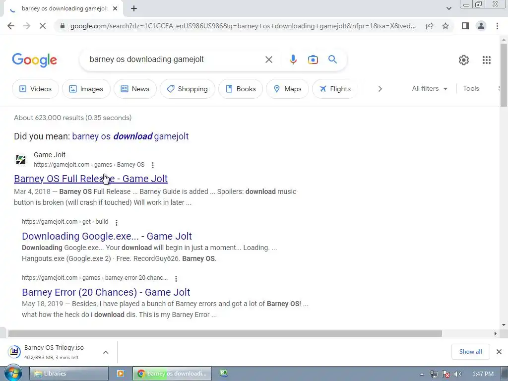Bookmark this page with the star icon

tap(445, 26)
